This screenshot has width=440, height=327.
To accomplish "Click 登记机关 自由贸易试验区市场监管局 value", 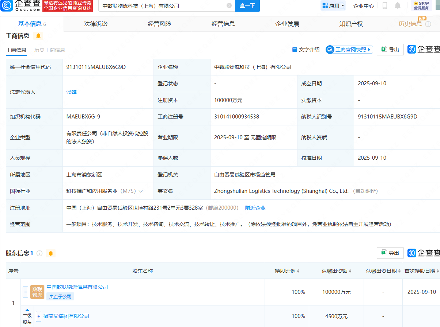I will click(x=245, y=175).
